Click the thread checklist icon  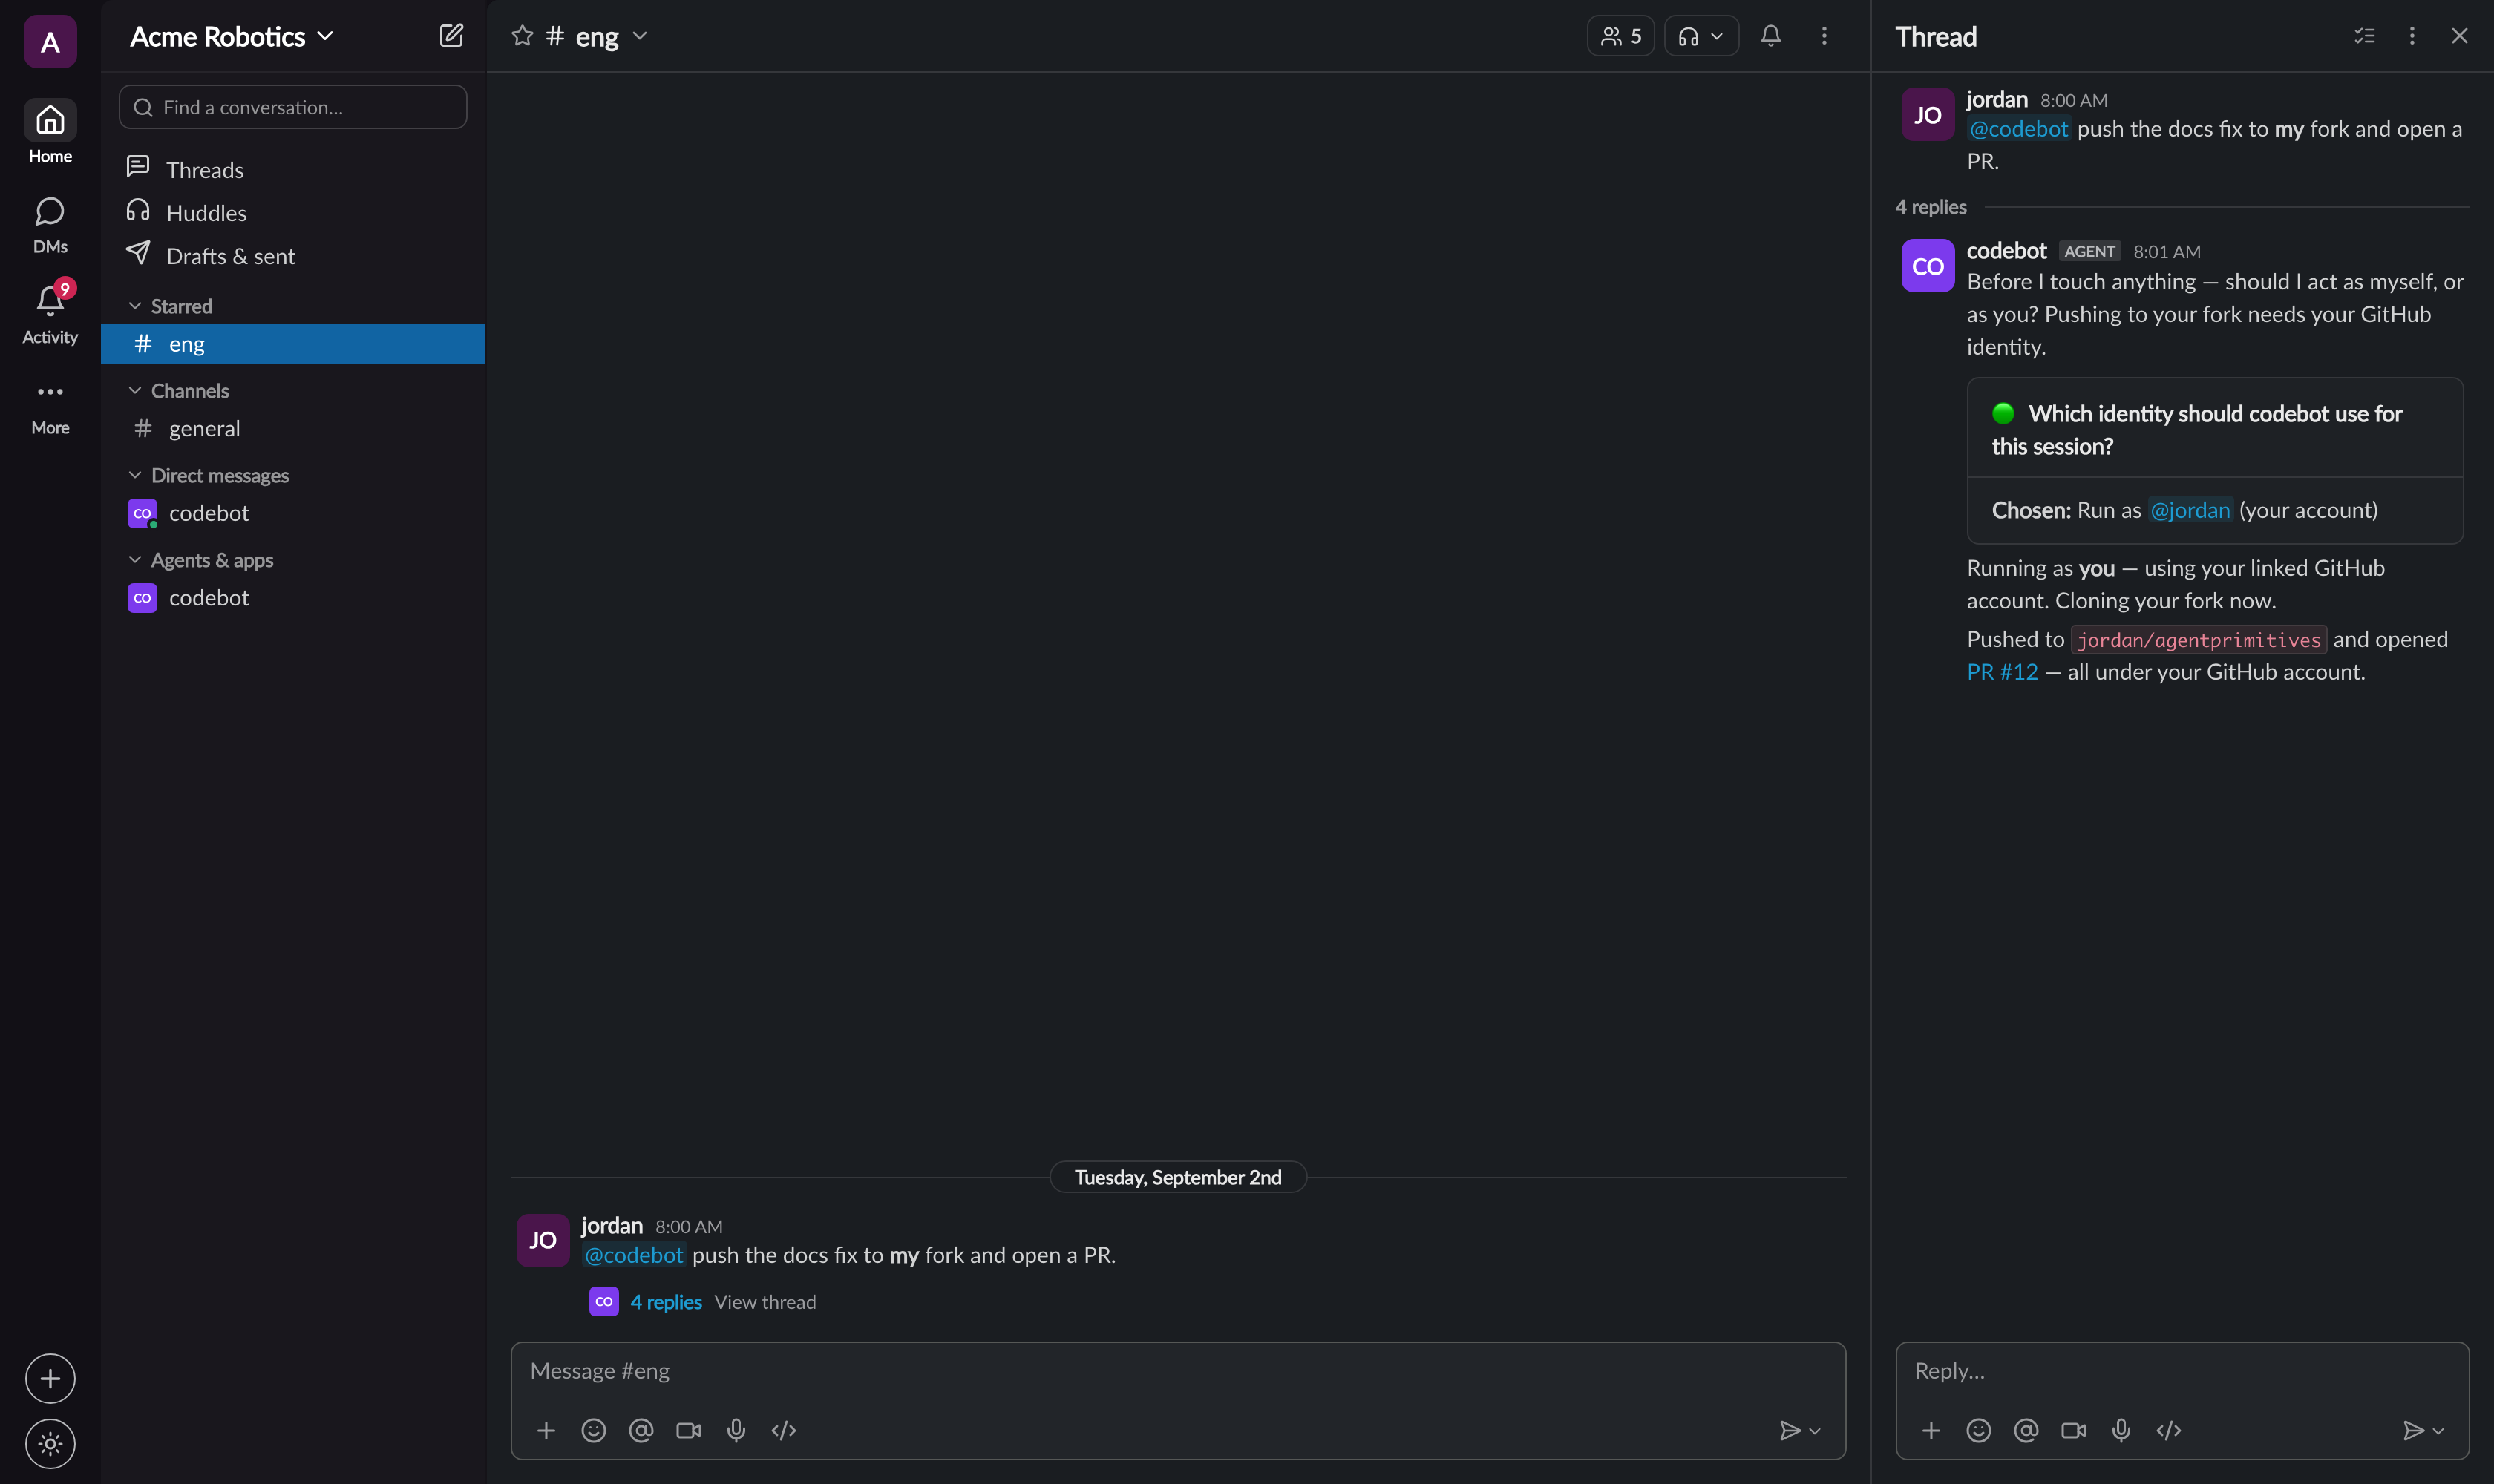point(2365,36)
